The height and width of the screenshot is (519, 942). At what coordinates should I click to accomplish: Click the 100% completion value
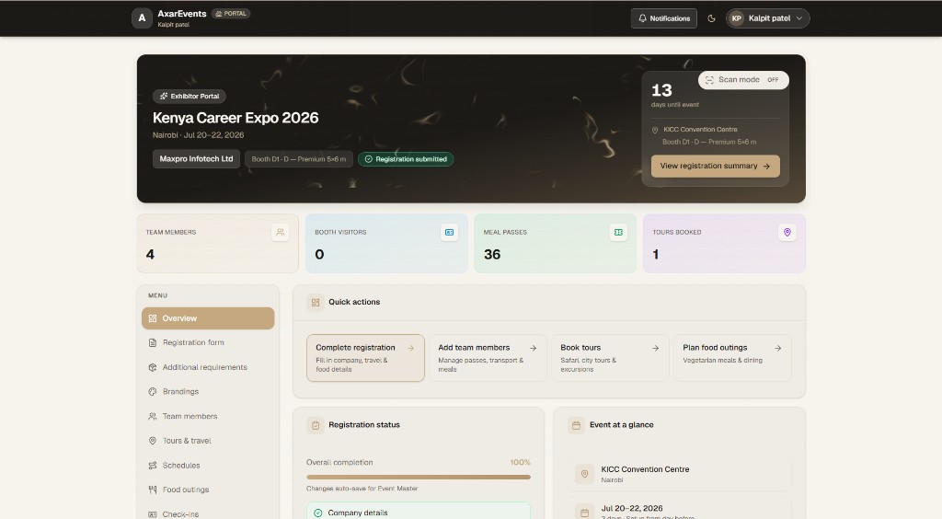tap(521, 463)
